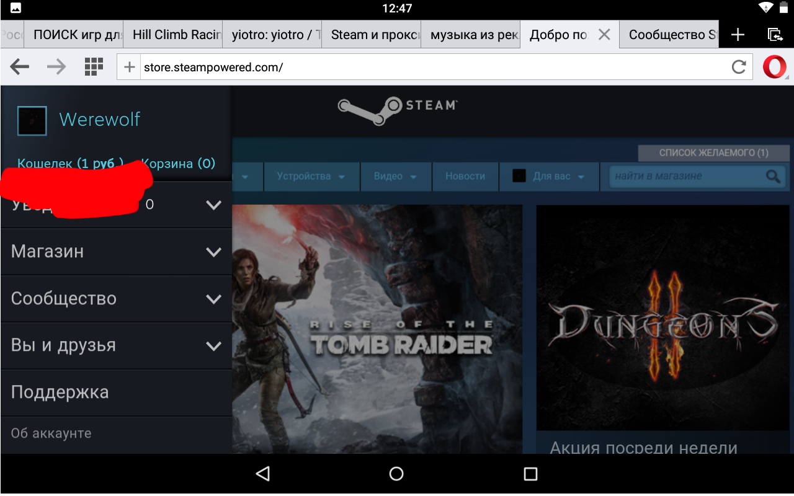The height and width of the screenshot is (496, 794).
Task: Open the Кошелек (1 руб.) link
Action: (70, 164)
